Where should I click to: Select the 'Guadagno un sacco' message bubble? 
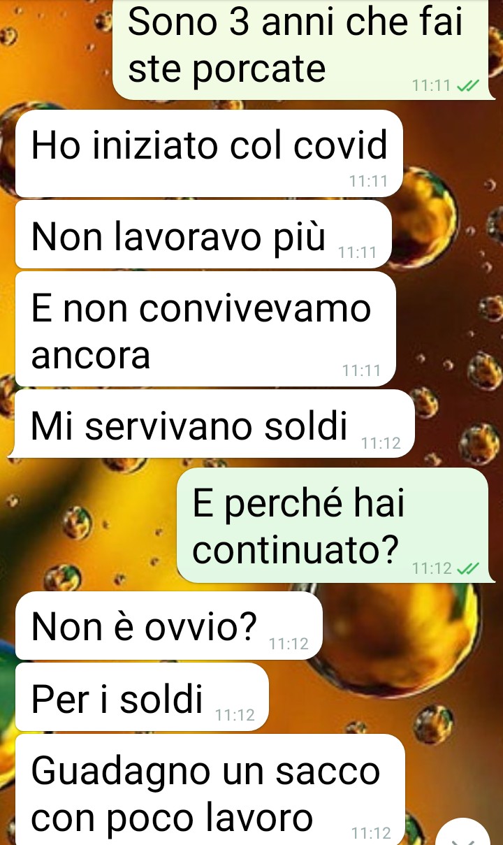[210, 790]
